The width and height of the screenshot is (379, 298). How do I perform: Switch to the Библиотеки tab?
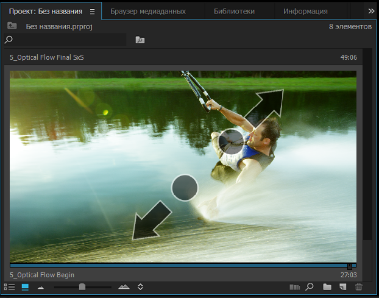(x=234, y=12)
